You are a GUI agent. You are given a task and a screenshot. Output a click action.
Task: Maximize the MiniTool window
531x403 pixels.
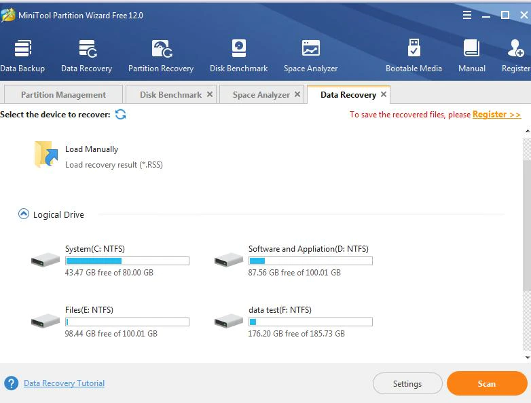coord(505,15)
